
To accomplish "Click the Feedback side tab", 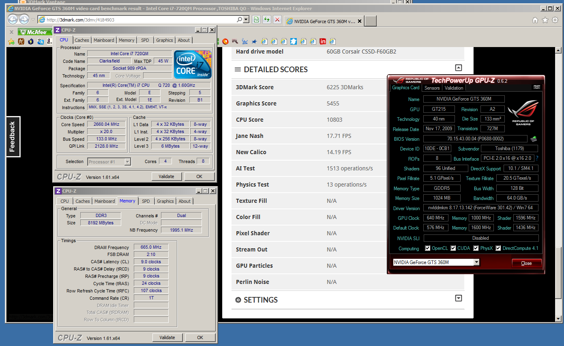I will click(x=13, y=136).
